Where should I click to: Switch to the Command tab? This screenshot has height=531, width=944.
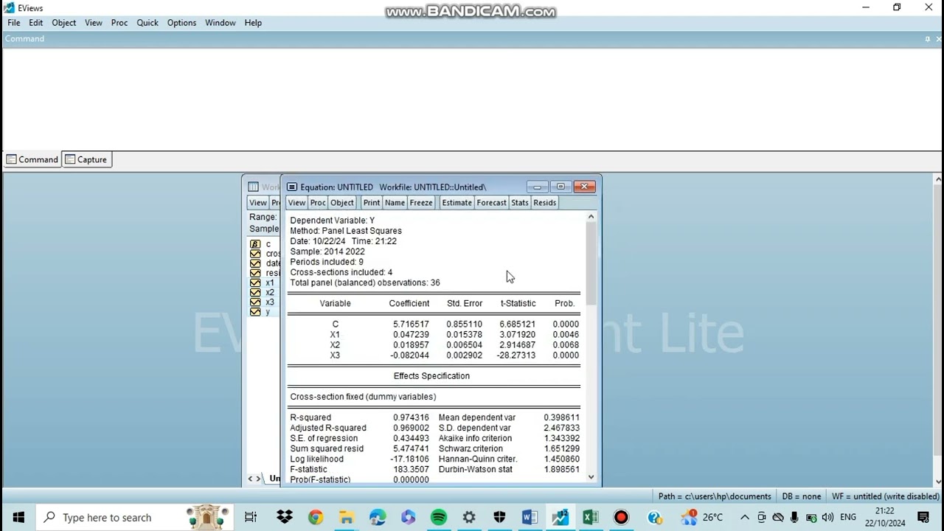32,159
